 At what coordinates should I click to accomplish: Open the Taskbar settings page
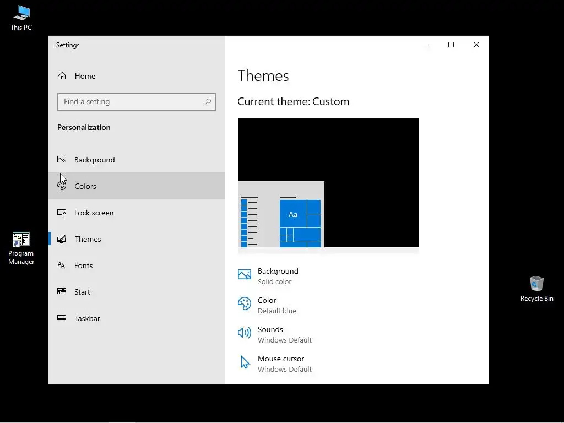pyautogui.click(x=137, y=318)
